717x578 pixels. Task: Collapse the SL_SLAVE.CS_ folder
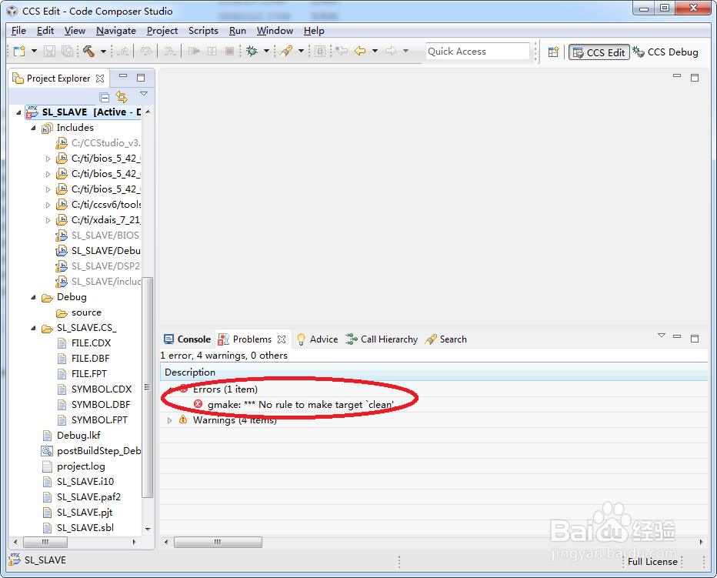coord(33,328)
